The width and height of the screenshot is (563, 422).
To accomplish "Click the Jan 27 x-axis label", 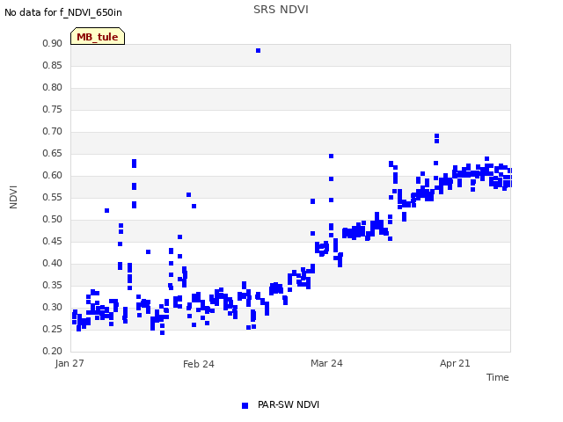I will pyautogui.click(x=69, y=363).
